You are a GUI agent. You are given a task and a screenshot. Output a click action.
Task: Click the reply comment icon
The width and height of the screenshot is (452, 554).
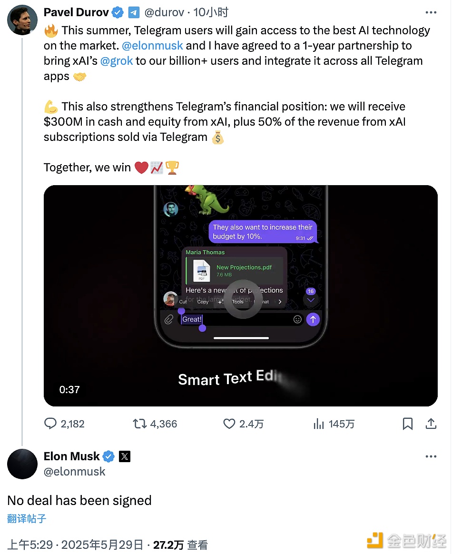50,424
